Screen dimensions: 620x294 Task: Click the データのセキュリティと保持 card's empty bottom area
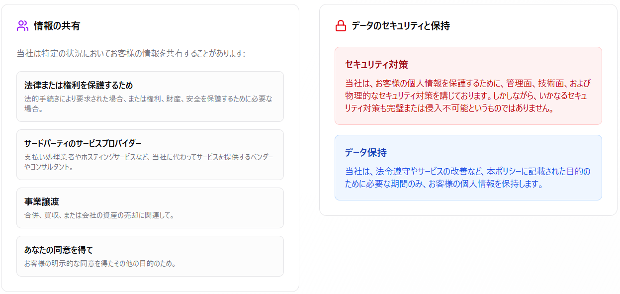pos(468,208)
